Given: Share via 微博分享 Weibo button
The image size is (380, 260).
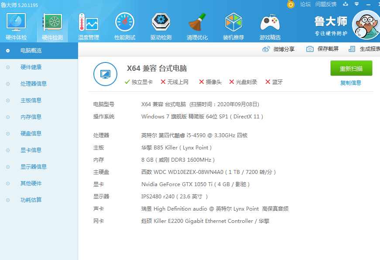Looking at the screenshot, I should (278, 49).
